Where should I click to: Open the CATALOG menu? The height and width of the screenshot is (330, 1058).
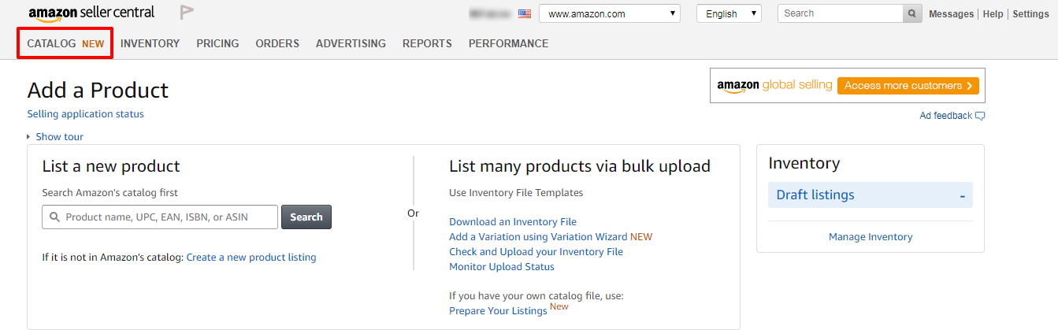click(x=65, y=43)
